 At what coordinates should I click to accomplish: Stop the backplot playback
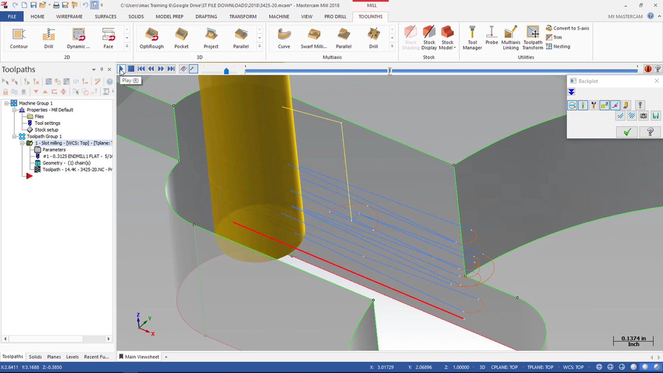click(x=131, y=69)
